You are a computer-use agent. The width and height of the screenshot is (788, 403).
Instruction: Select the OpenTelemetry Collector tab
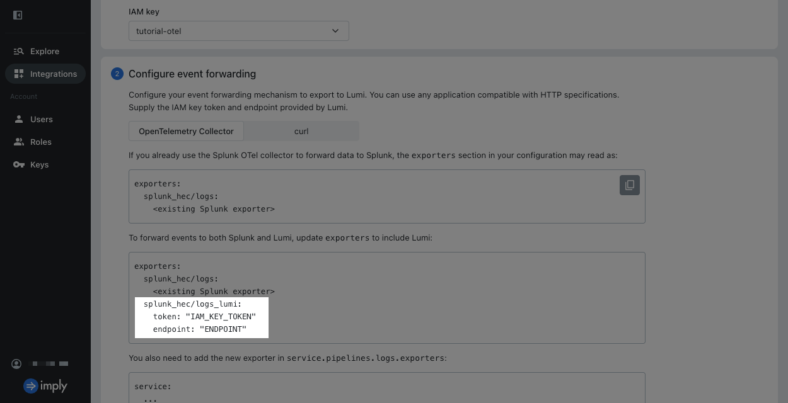point(186,131)
